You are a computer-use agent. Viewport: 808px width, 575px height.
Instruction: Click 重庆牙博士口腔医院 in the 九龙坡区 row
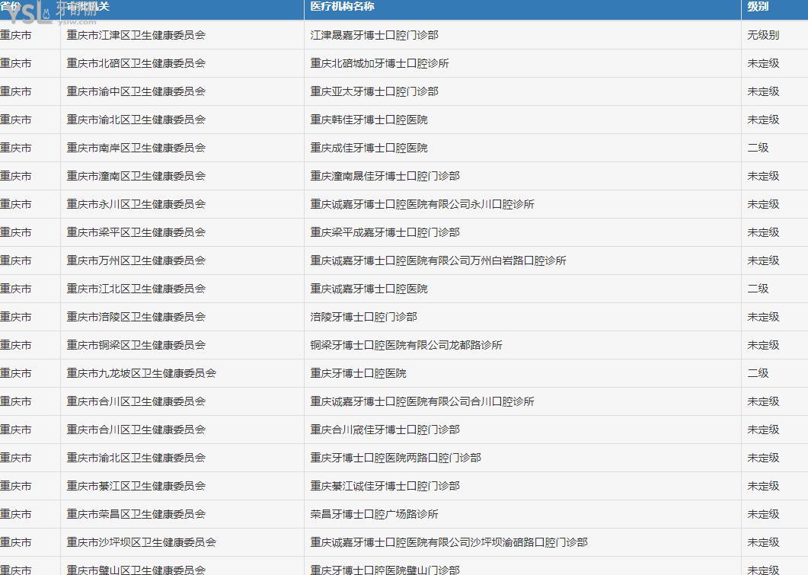point(358,373)
